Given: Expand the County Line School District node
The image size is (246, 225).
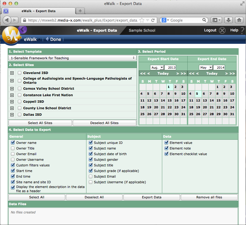Looking at the screenshot, I should click(x=12, y=108).
